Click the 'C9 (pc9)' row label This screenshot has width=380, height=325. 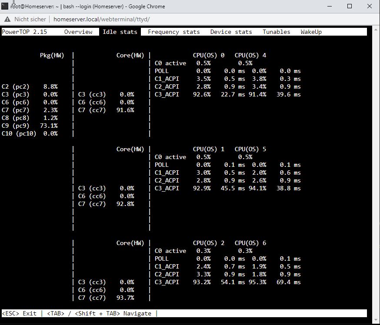pos(16,126)
